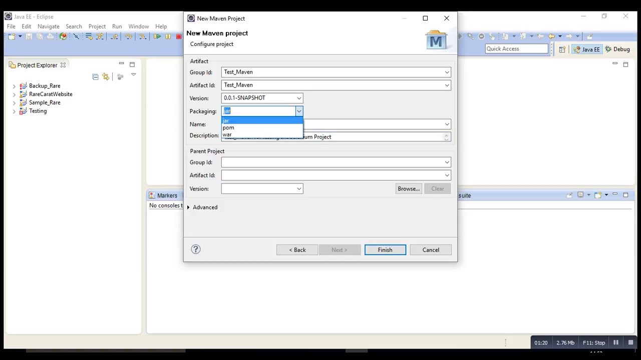This screenshot has width=641, height=360.
Task: Click the Resume green play toolbar icon
Action: coord(157,36)
